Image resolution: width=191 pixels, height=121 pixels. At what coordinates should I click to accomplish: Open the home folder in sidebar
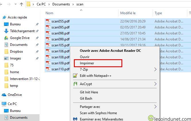pos(14,72)
